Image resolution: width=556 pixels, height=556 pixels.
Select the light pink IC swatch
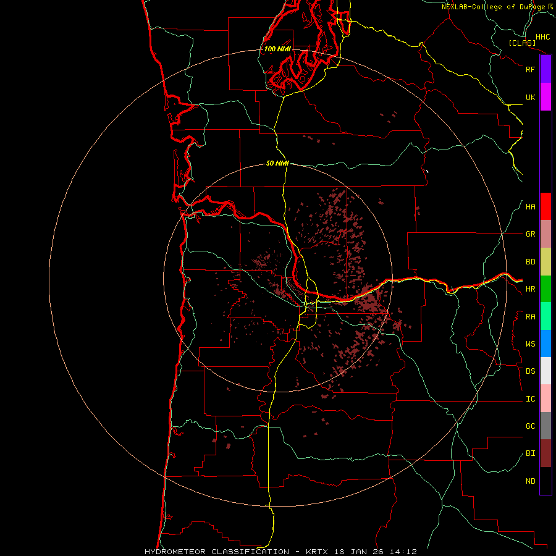tap(545, 398)
